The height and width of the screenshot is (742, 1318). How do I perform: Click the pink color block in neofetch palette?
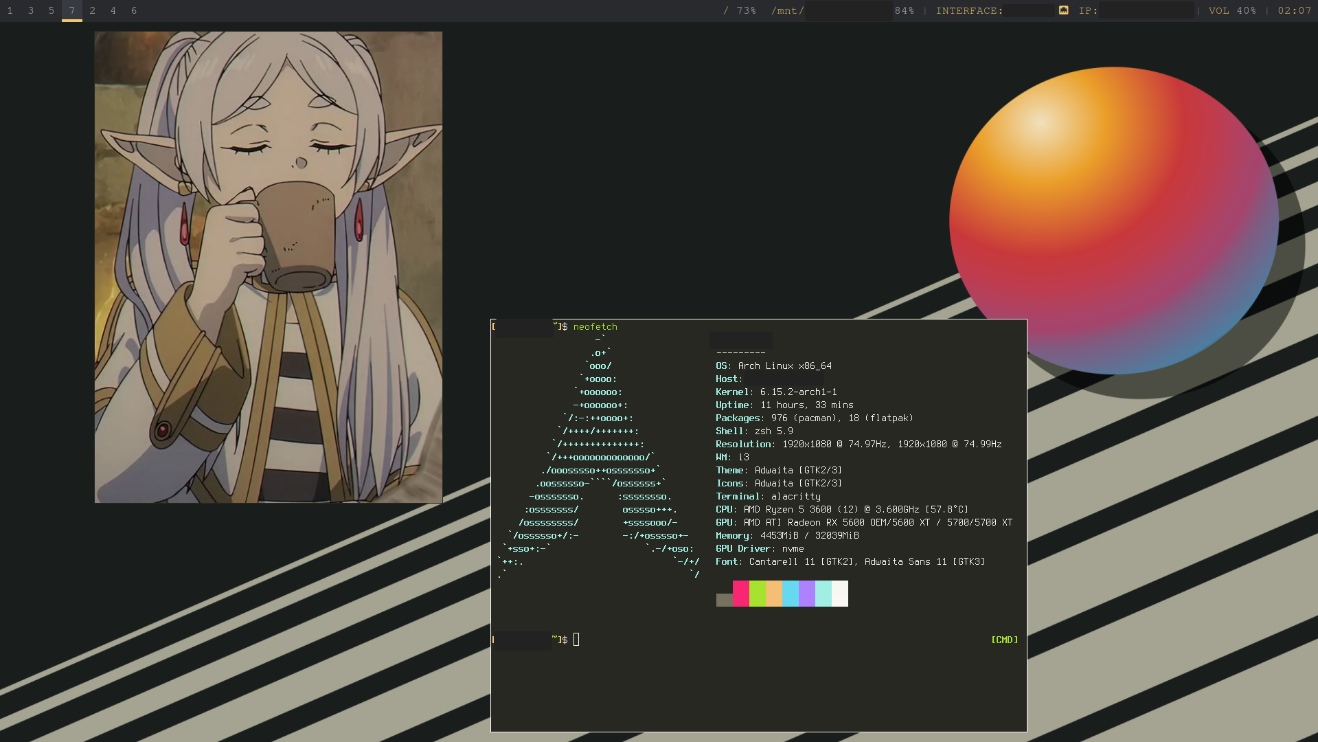741,594
